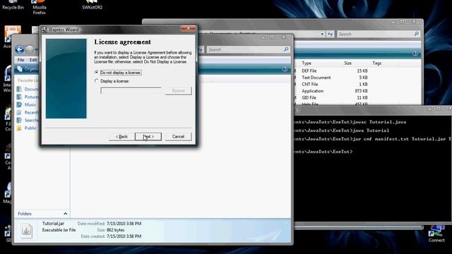Open File menu in Explorer window
The width and height of the screenshot is (452, 254).
(x=20, y=60)
